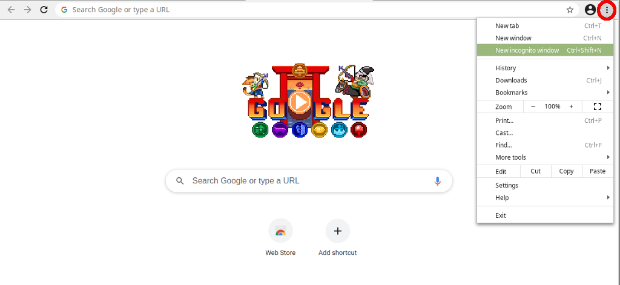The height and width of the screenshot is (285, 620).
Task: Start voice search with the microphone icon
Action: [x=437, y=181]
